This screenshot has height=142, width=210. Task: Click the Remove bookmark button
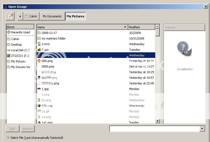[x=28, y=129]
